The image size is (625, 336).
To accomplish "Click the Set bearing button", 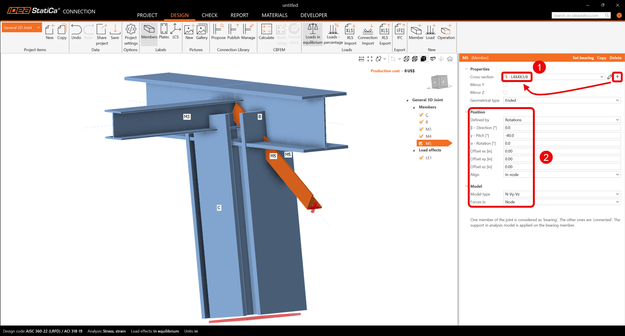I will tap(583, 58).
